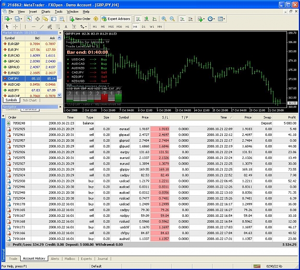Toggle chart Auto Scroll
Viewport: 300px width, 270px height.
[182, 19]
